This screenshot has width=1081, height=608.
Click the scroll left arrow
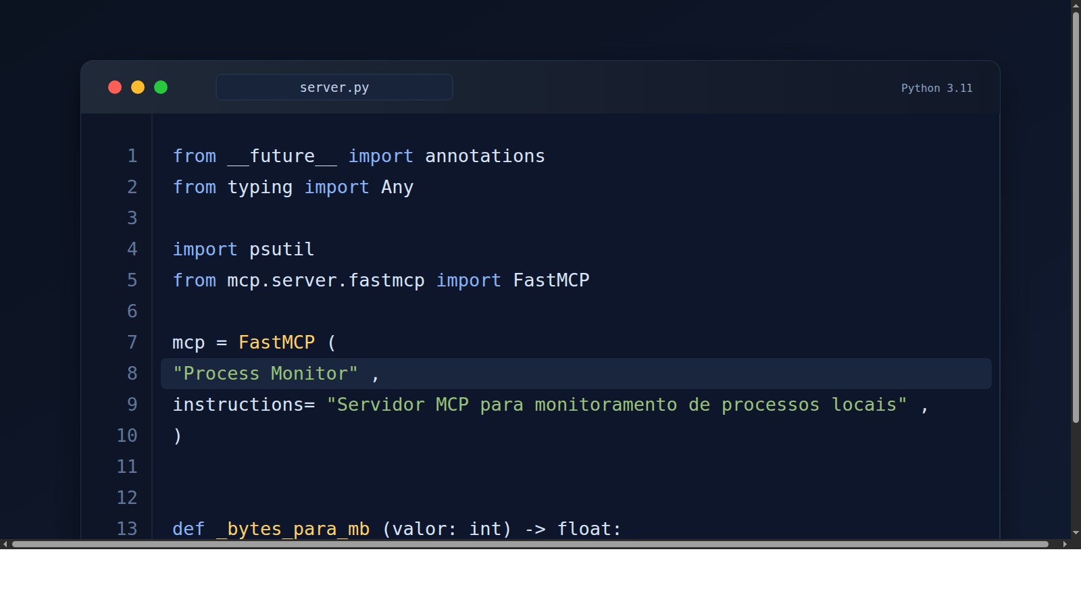click(x=5, y=544)
